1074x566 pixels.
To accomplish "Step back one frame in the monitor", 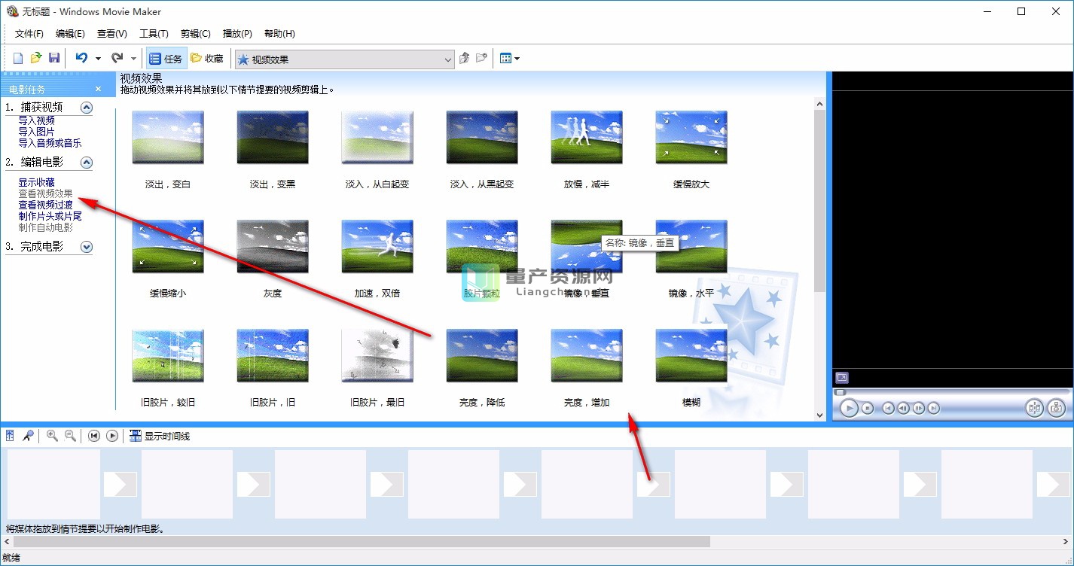I will pyautogui.click(x=904, y=408).
